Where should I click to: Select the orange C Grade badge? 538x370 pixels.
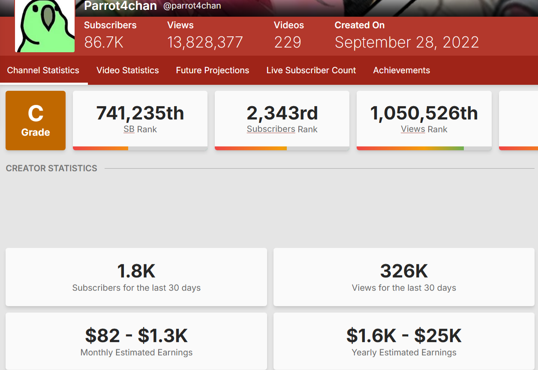point(36,120)
